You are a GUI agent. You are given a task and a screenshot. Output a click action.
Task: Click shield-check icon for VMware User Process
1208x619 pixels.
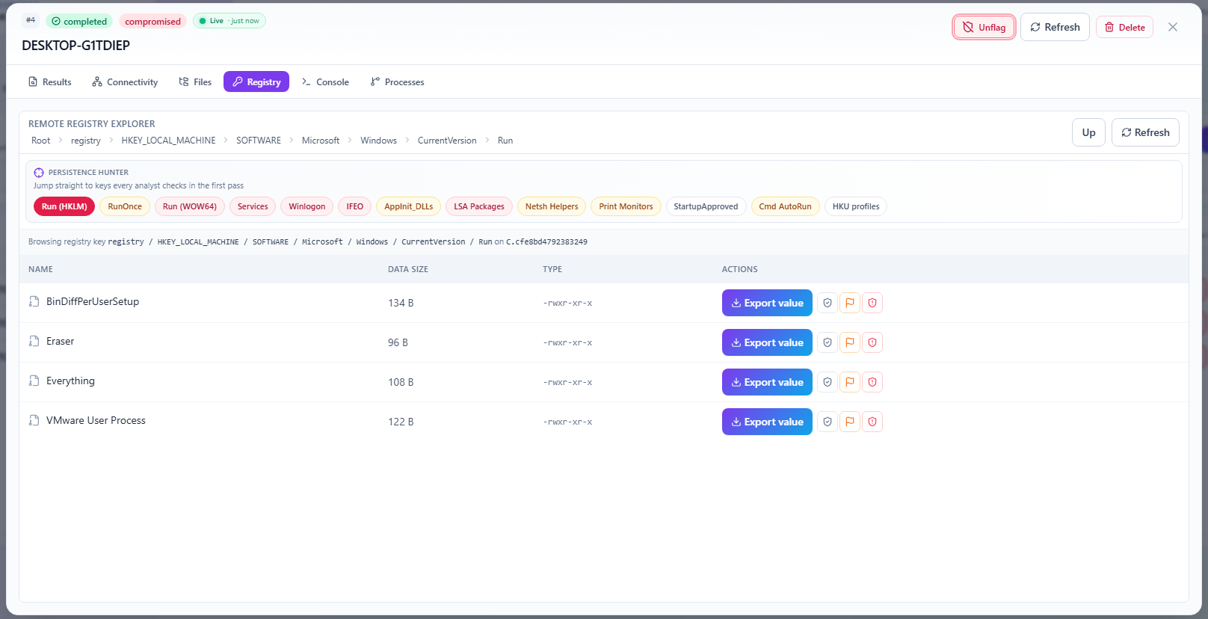(828, 422)
